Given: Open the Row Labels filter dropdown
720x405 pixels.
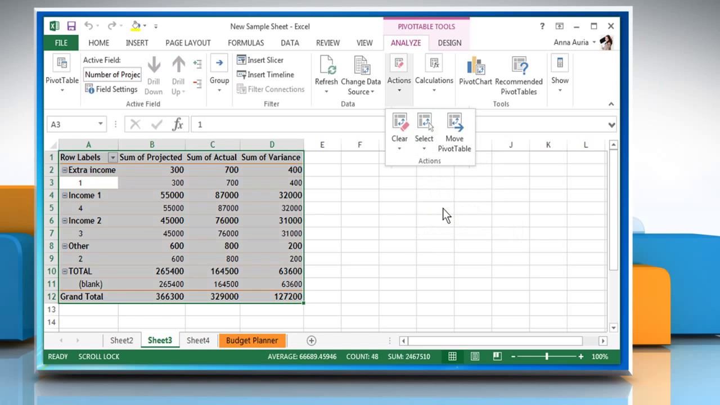Looking at the screenshot, I should [x=112, y=157].
